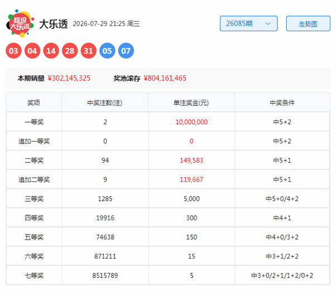336x290 pixels.
Task: Click the second prize amount 149,583
Action: (x=191, y=161)
